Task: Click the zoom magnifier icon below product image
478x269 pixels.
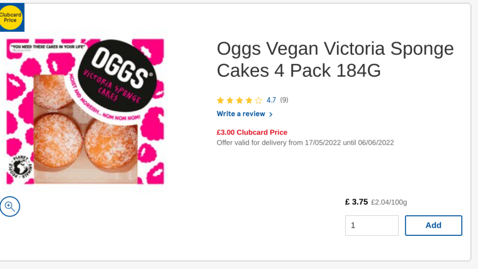Action: 9,206
